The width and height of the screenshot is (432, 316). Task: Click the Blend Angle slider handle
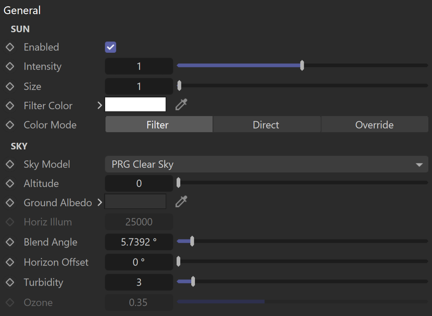192,241
